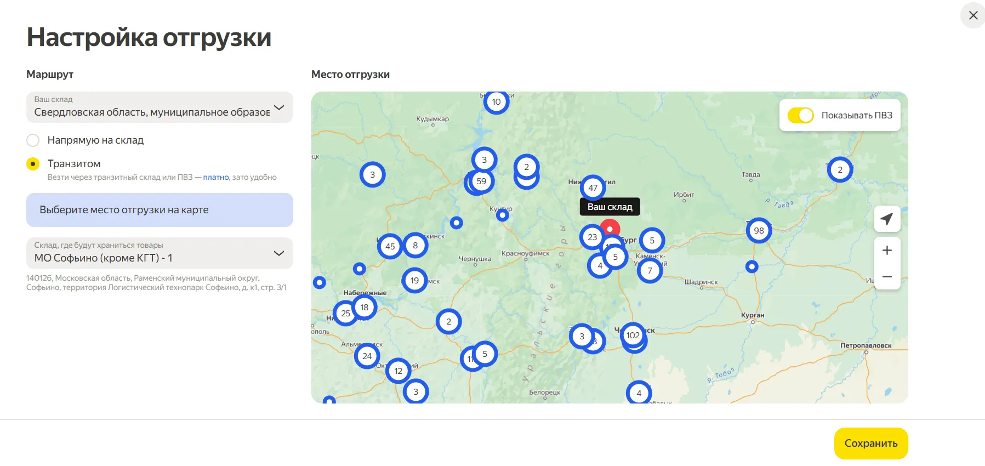Click the geolocation arrow button on map
This screenshot has width=985, height=466.
pyautogui.click(x=887, y=219)
